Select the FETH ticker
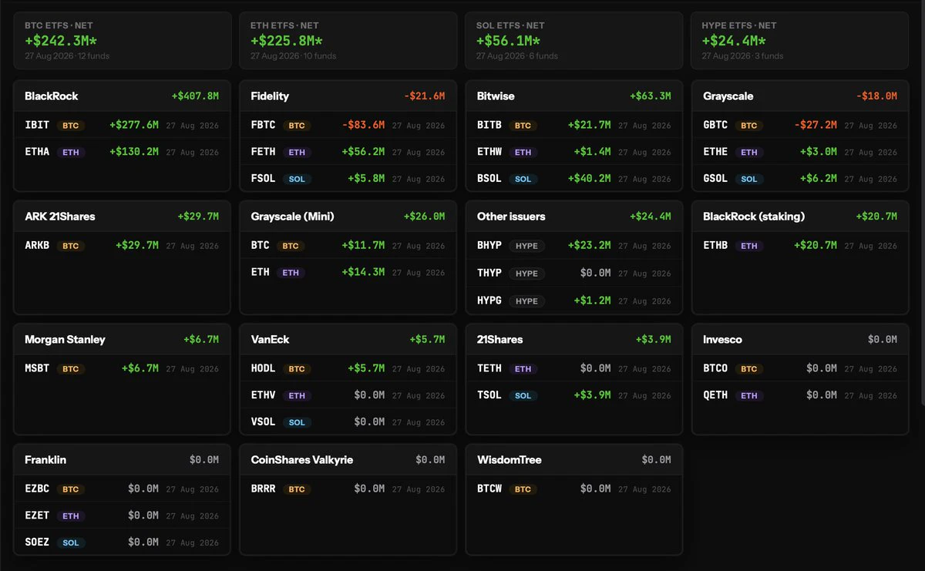This screenshot has height=571, width=925. [x=263, y=152]
